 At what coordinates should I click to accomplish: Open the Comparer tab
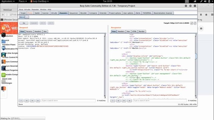point(93,13)
